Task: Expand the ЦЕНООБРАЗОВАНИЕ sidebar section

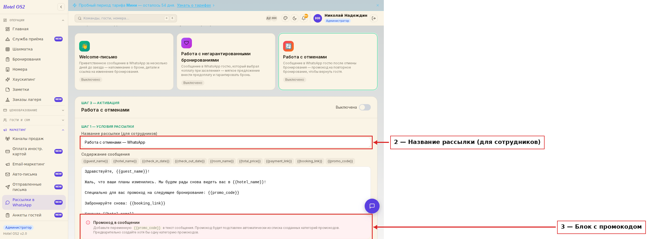Action: [x=34, y=110]
